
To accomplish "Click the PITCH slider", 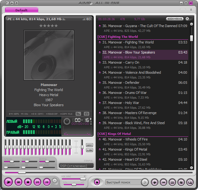I will click(x=47, y=162).
